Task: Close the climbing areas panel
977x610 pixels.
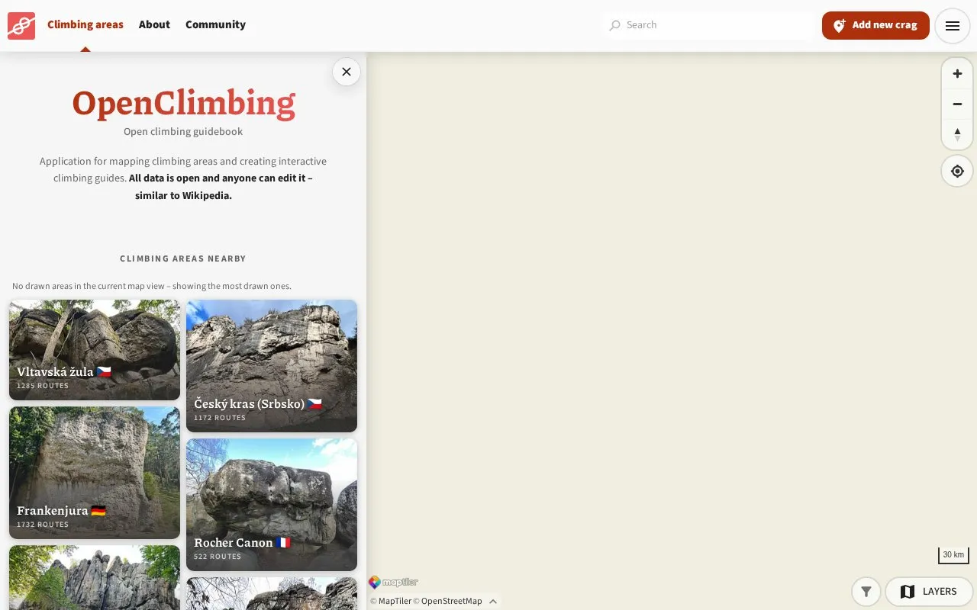Action: point(347,72)
